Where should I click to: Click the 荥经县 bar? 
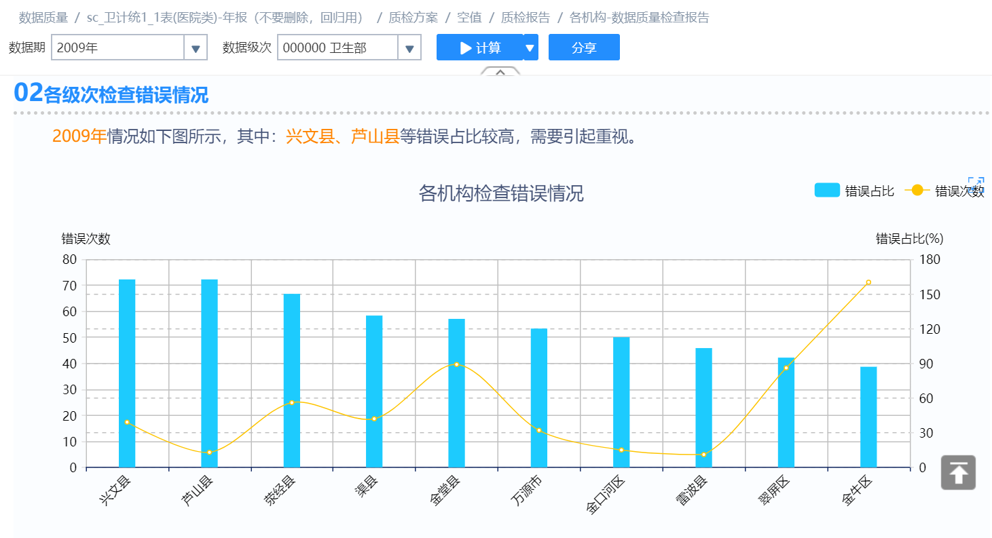[292, 381]
